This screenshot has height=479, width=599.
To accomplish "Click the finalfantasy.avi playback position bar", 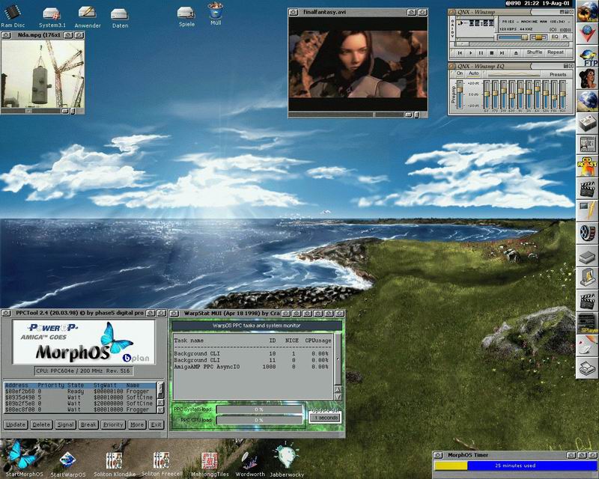I will coord(346,115).
